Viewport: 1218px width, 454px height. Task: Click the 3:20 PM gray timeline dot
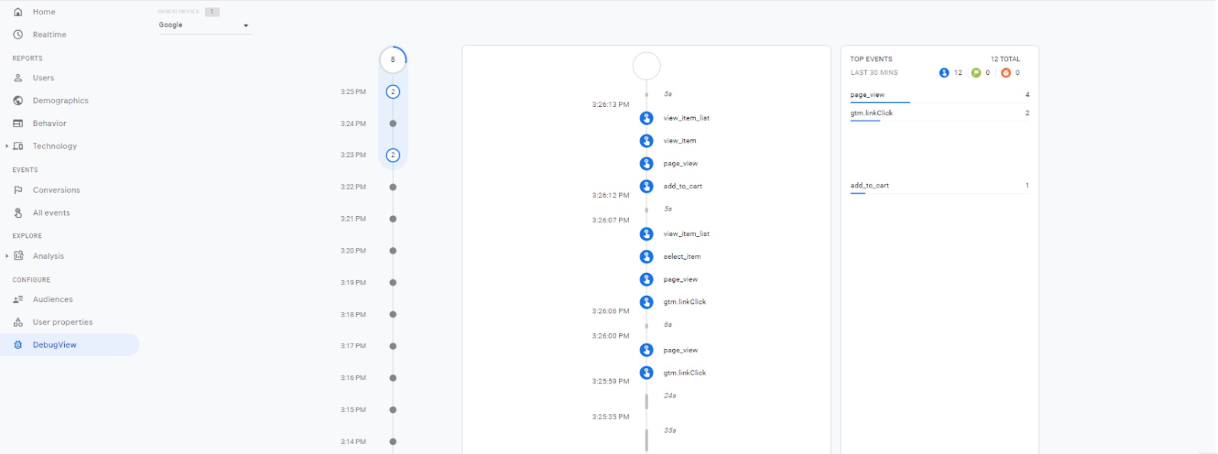(x=393, y=251)
